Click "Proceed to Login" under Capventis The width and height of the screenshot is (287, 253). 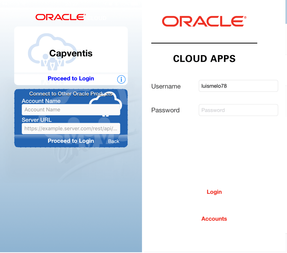(71, 79)
